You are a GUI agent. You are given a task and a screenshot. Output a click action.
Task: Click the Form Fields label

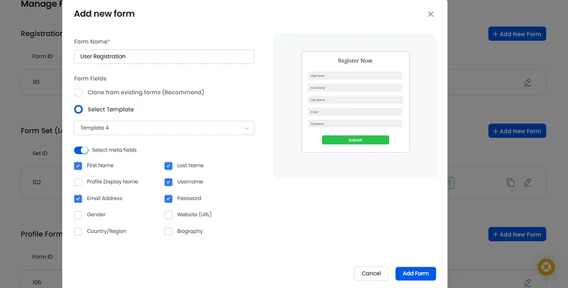[90, 79]
